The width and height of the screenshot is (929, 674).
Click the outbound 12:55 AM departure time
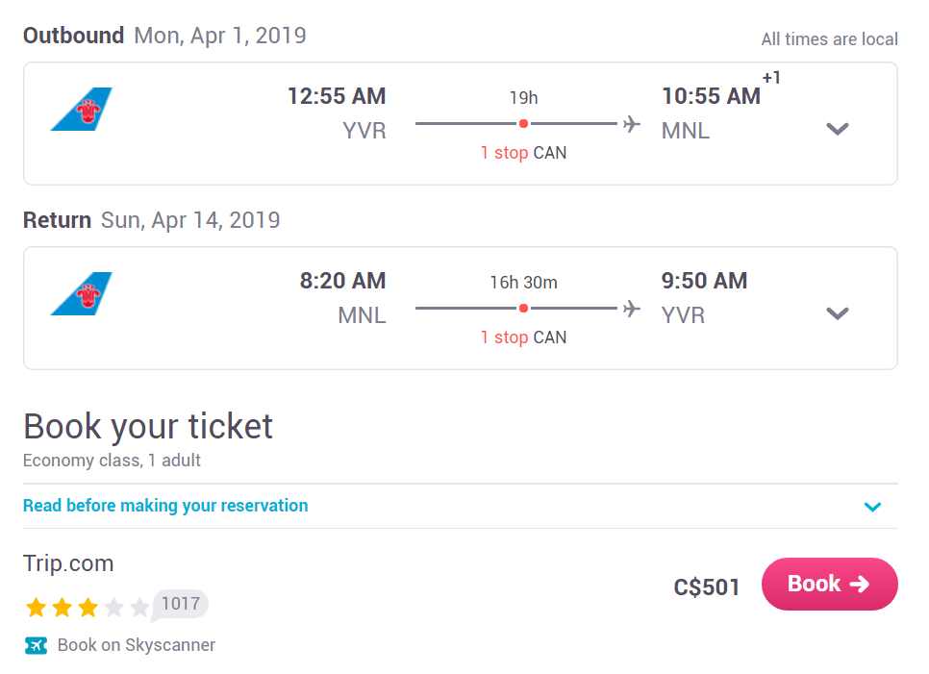click(337, 96)
